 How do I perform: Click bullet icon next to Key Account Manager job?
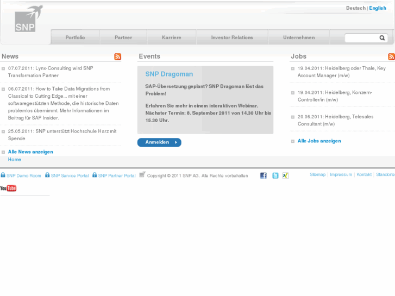293,68
